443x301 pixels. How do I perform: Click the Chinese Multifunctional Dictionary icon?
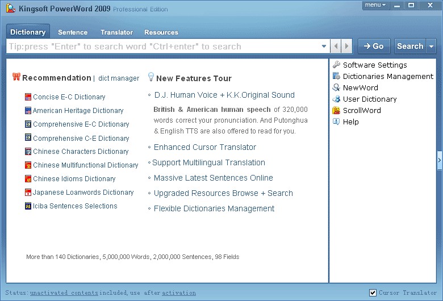coord(28,165)
